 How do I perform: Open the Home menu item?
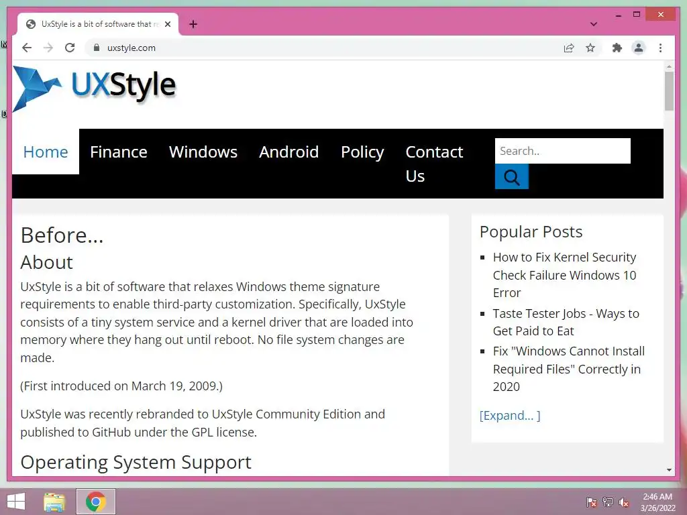(46, 152)
